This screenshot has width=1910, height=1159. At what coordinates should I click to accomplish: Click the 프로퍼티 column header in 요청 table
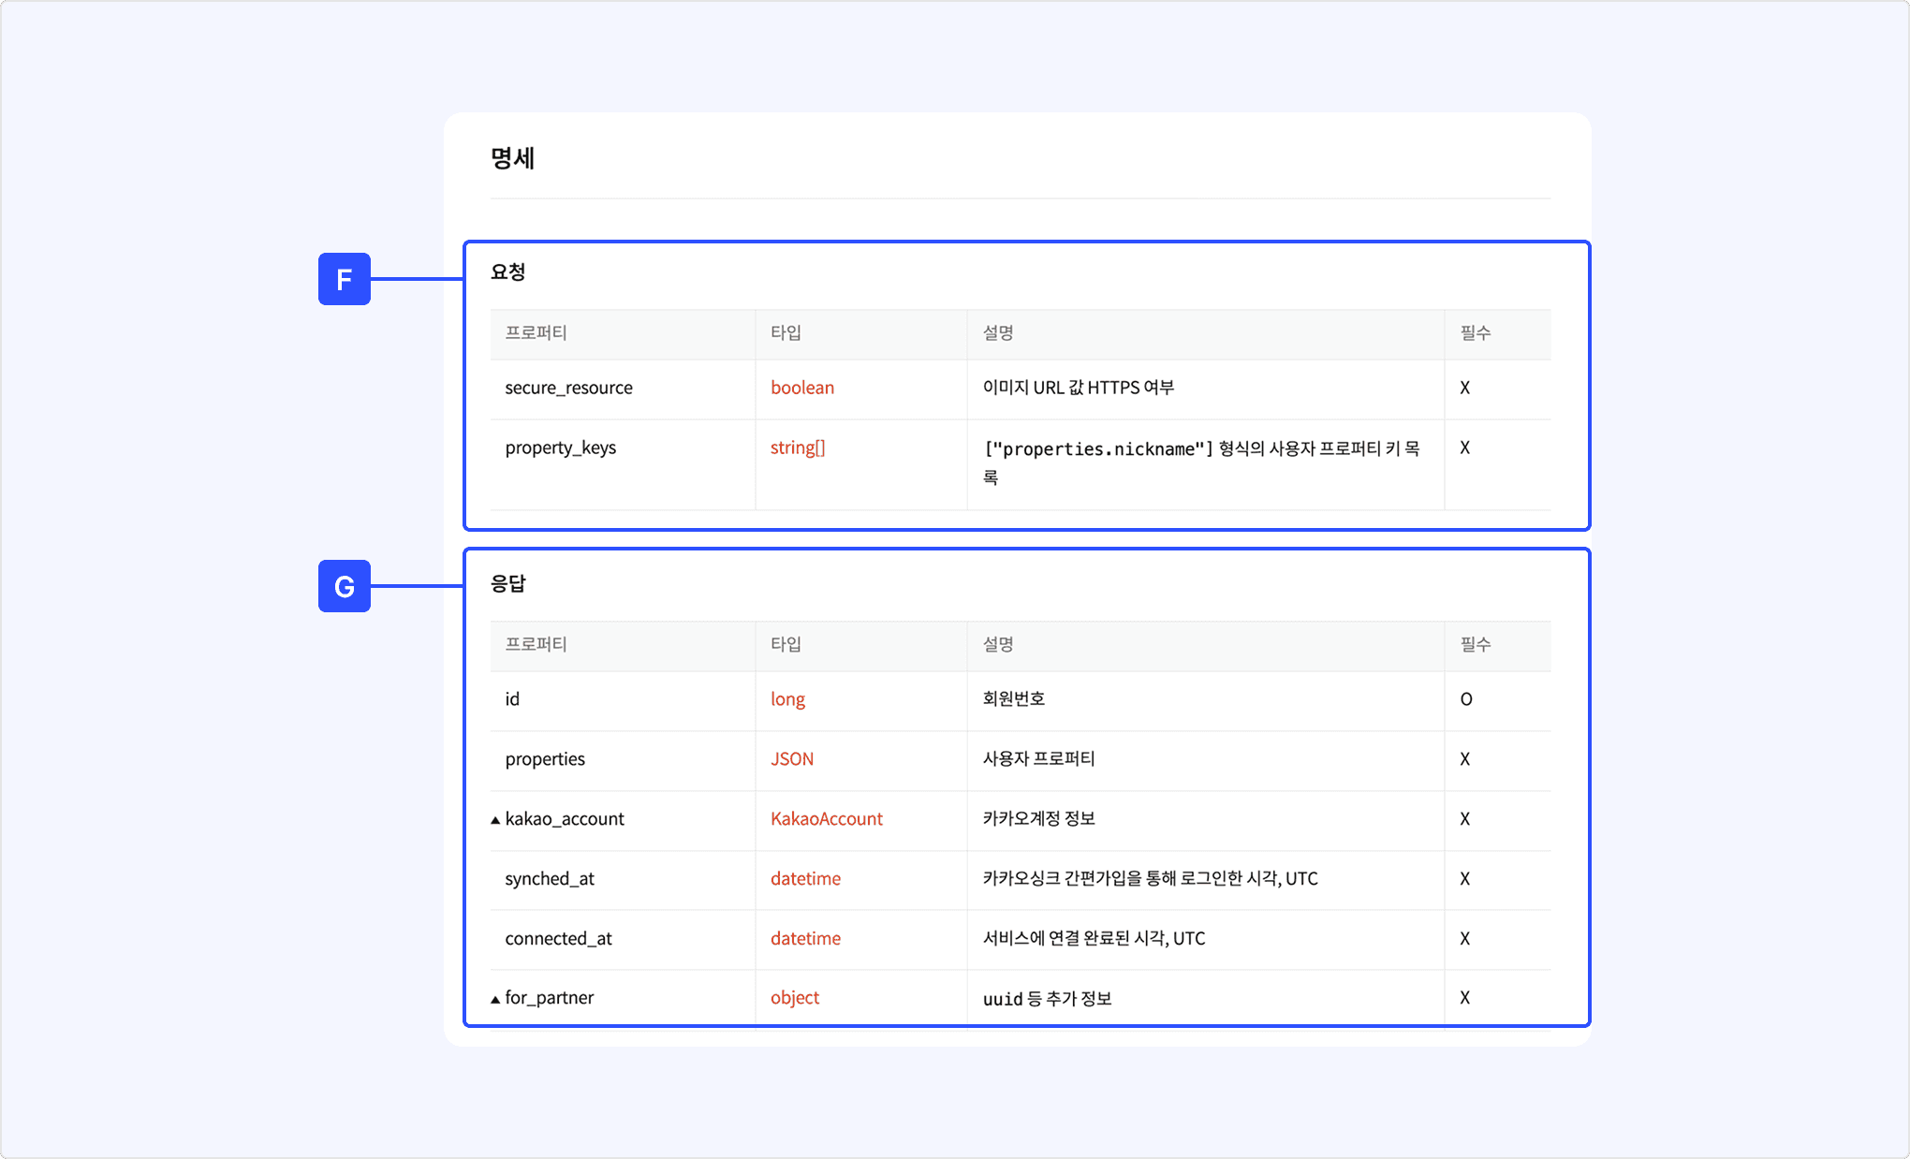[x=536, y=332]
